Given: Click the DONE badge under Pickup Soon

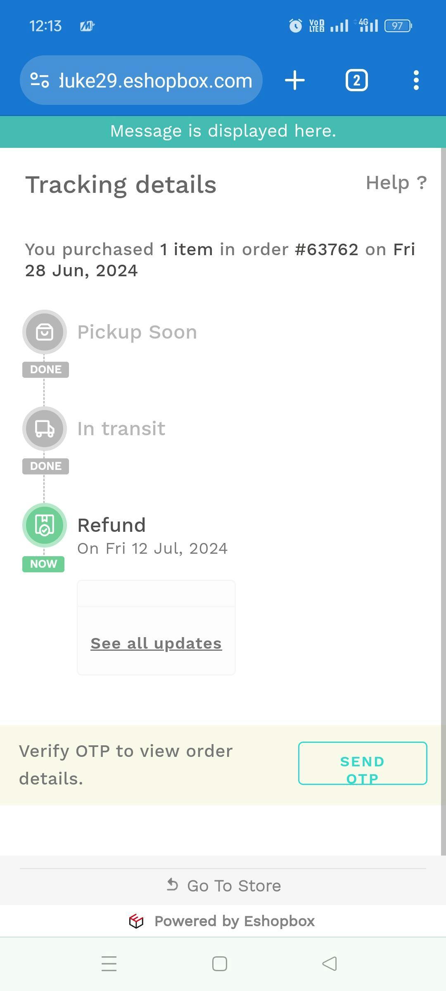Looking at the screenshot, I should 45,369.
